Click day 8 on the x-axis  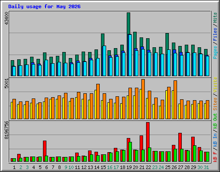point(59,167)
